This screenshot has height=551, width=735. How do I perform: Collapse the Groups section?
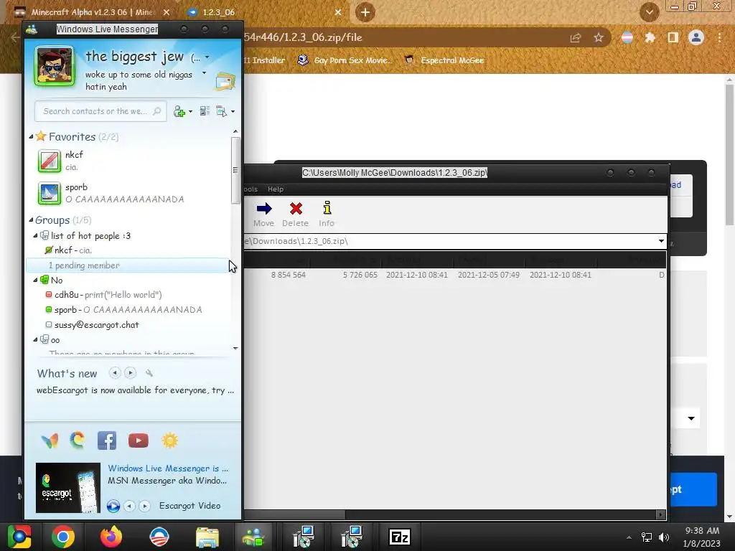click(31, 220)
